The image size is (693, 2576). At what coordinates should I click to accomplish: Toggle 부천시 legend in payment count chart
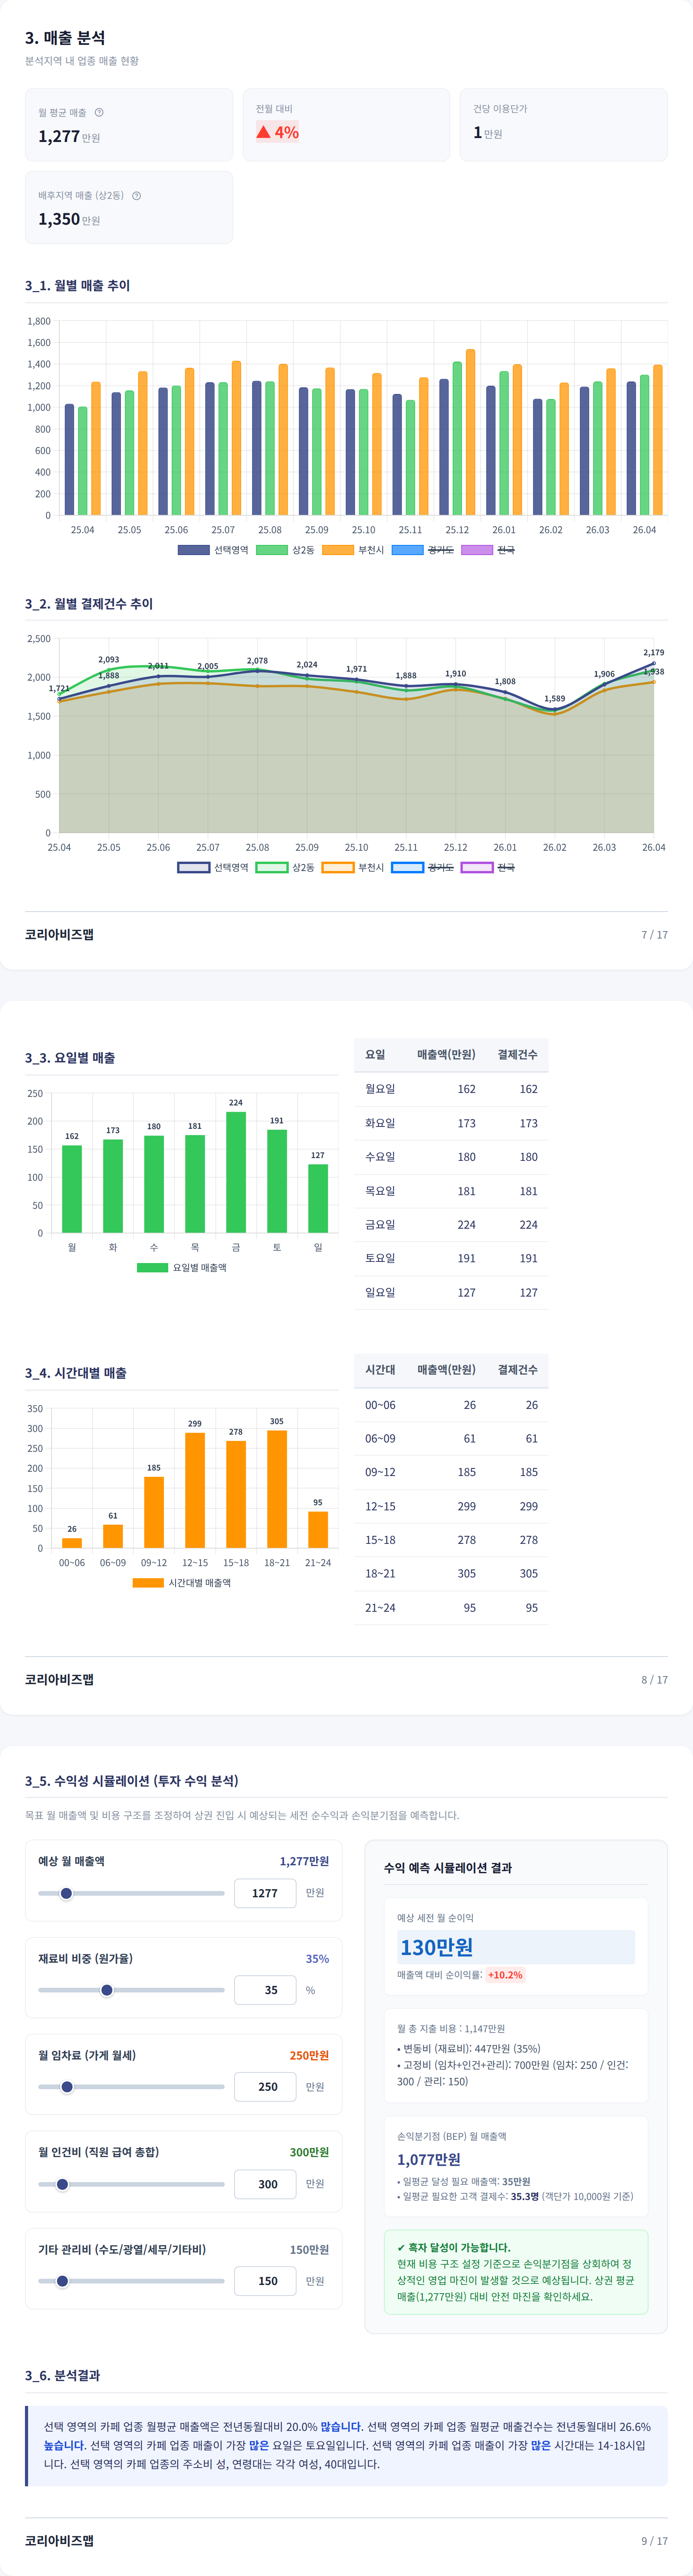(353, 867)
